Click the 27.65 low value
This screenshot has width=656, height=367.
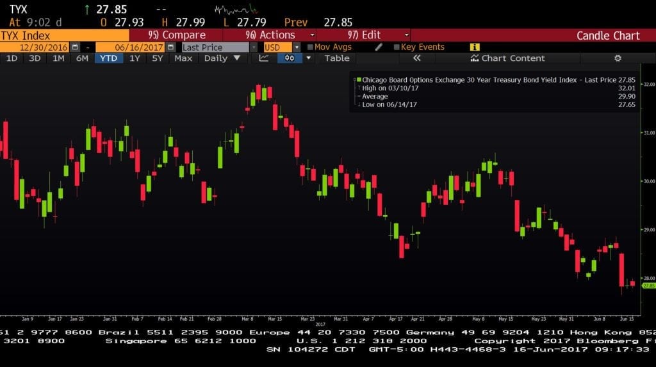point(627,104)
